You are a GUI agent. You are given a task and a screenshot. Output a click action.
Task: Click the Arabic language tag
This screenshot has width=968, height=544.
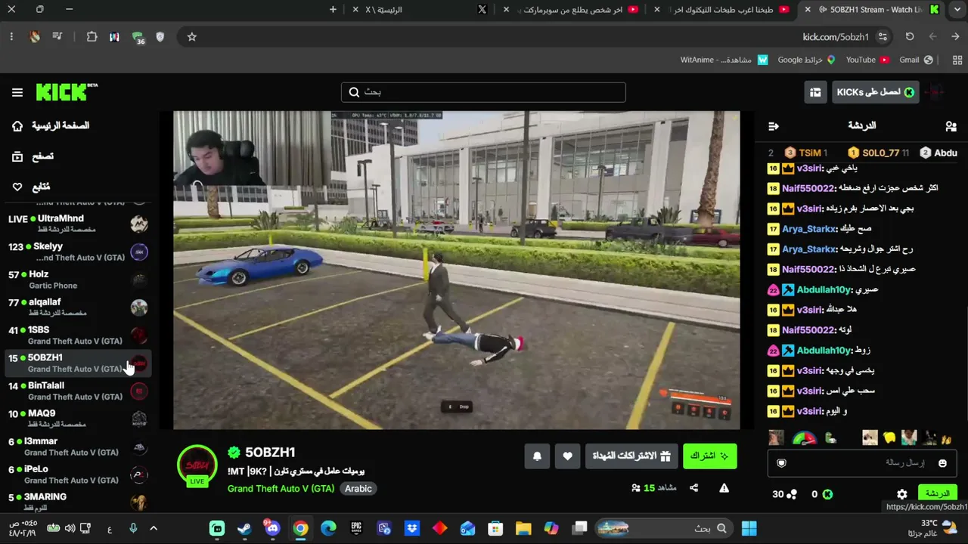pyautogui.click(x=358, y=489)
